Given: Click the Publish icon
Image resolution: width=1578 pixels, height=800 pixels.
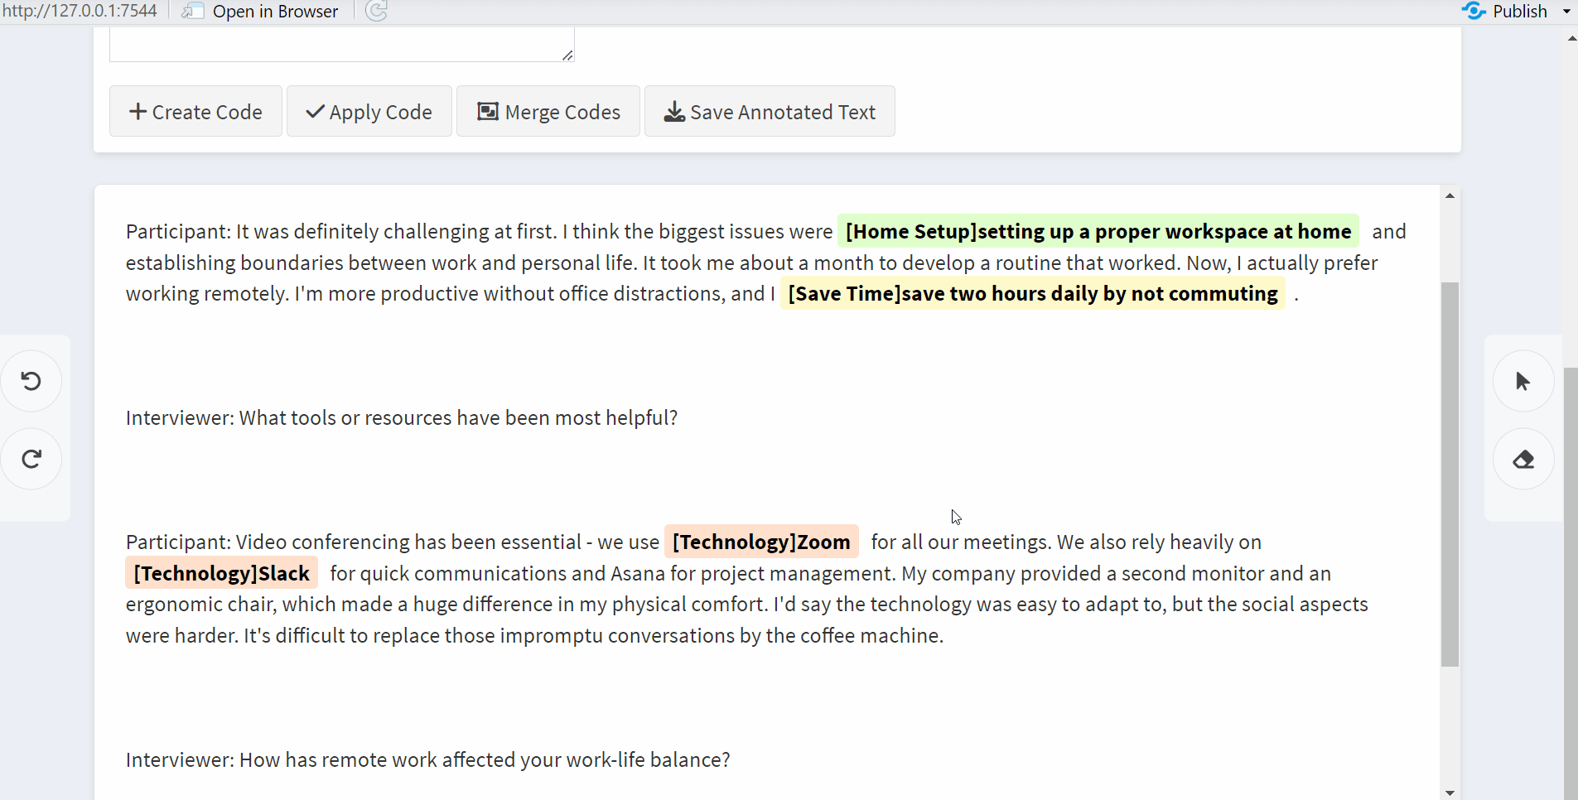Looking at the screenshot, I should coord(1474,11).
